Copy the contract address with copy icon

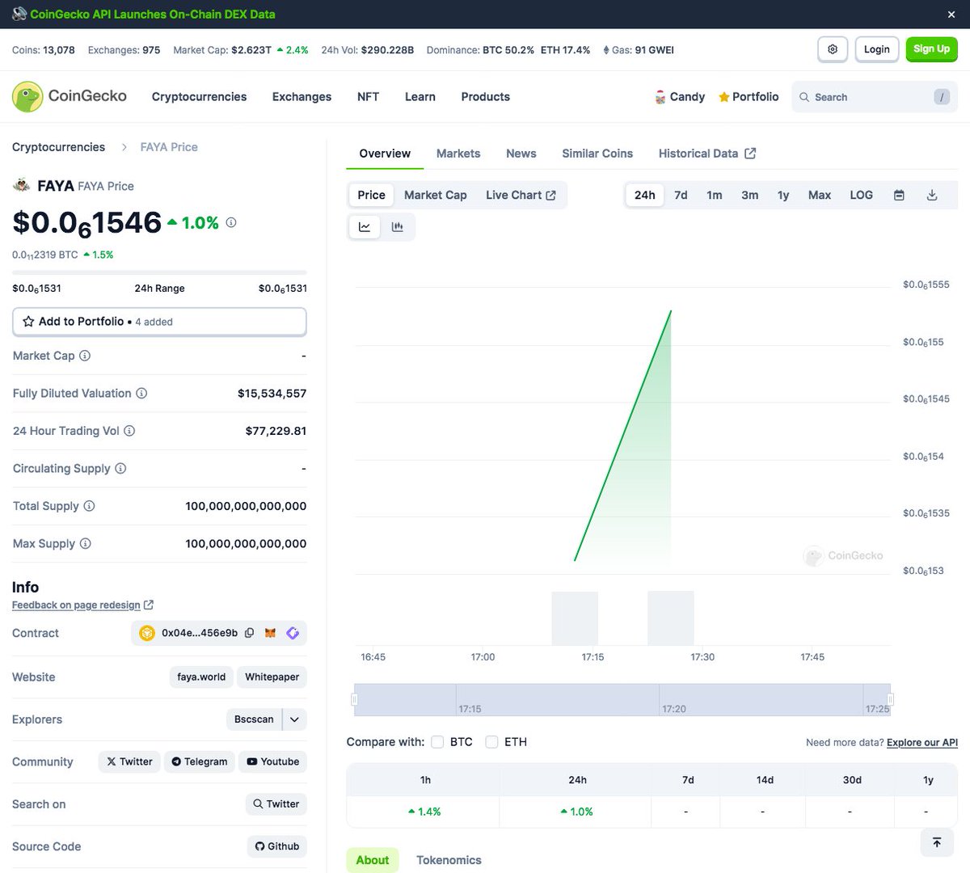pos(250,633)
